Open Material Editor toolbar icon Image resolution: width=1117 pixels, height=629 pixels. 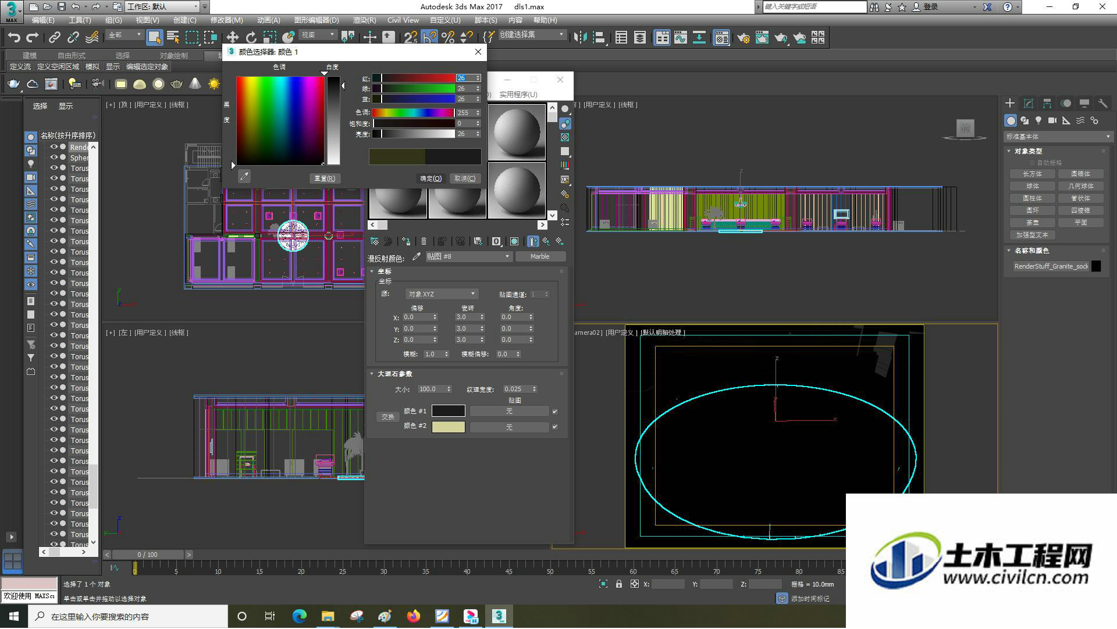click(721, 38)
